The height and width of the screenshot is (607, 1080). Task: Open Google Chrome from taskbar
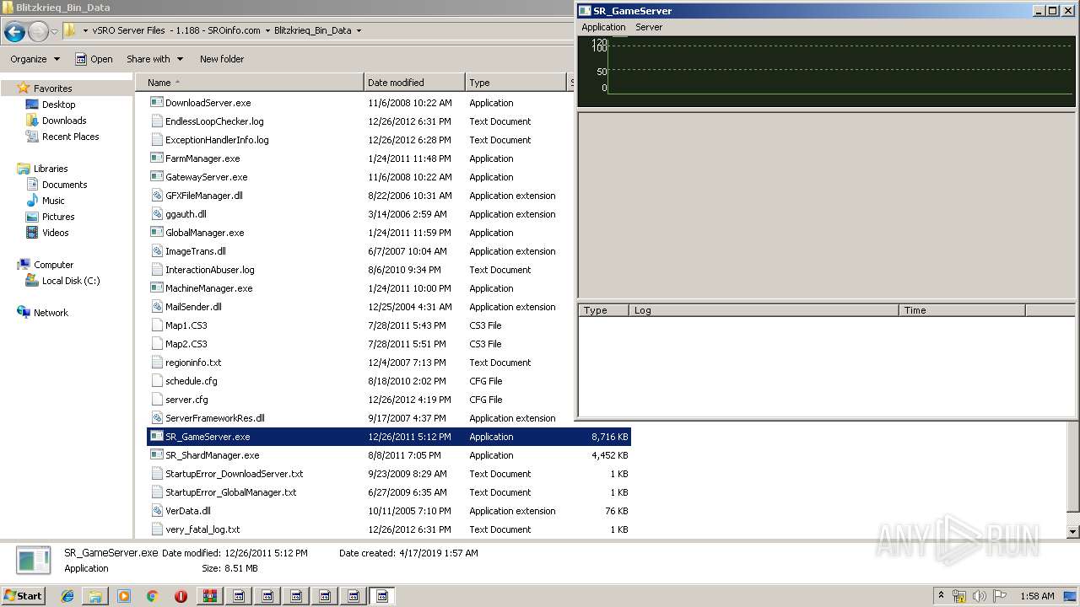tap(153, 596)
